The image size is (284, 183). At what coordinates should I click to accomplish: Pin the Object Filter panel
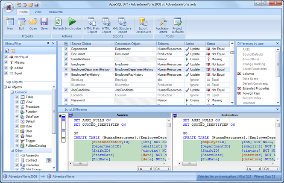48,43
